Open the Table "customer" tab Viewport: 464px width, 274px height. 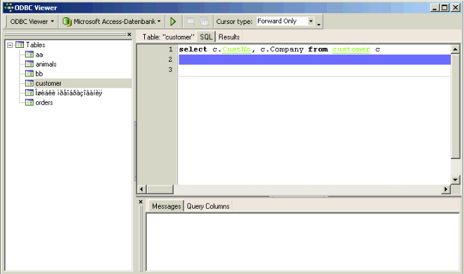168,37
